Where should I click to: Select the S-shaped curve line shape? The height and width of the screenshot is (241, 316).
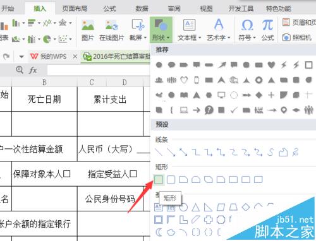coord(270,152)
